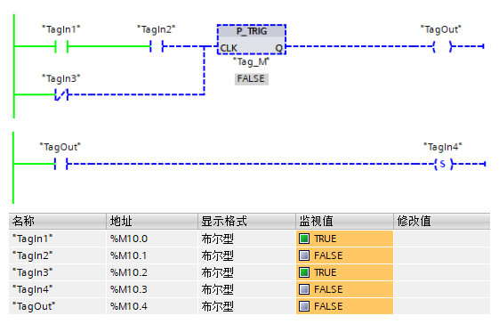
Task: Click the P_TRIG instruction box
Action: pyautogui.click(x=252, y=39)
